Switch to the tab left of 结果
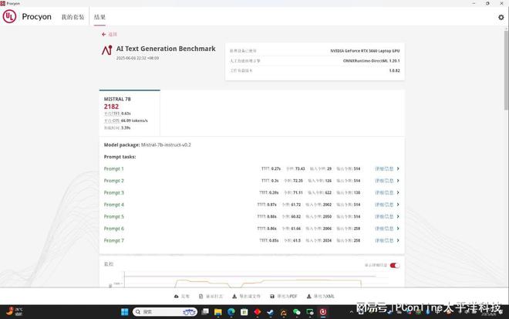 coord(72,17)
